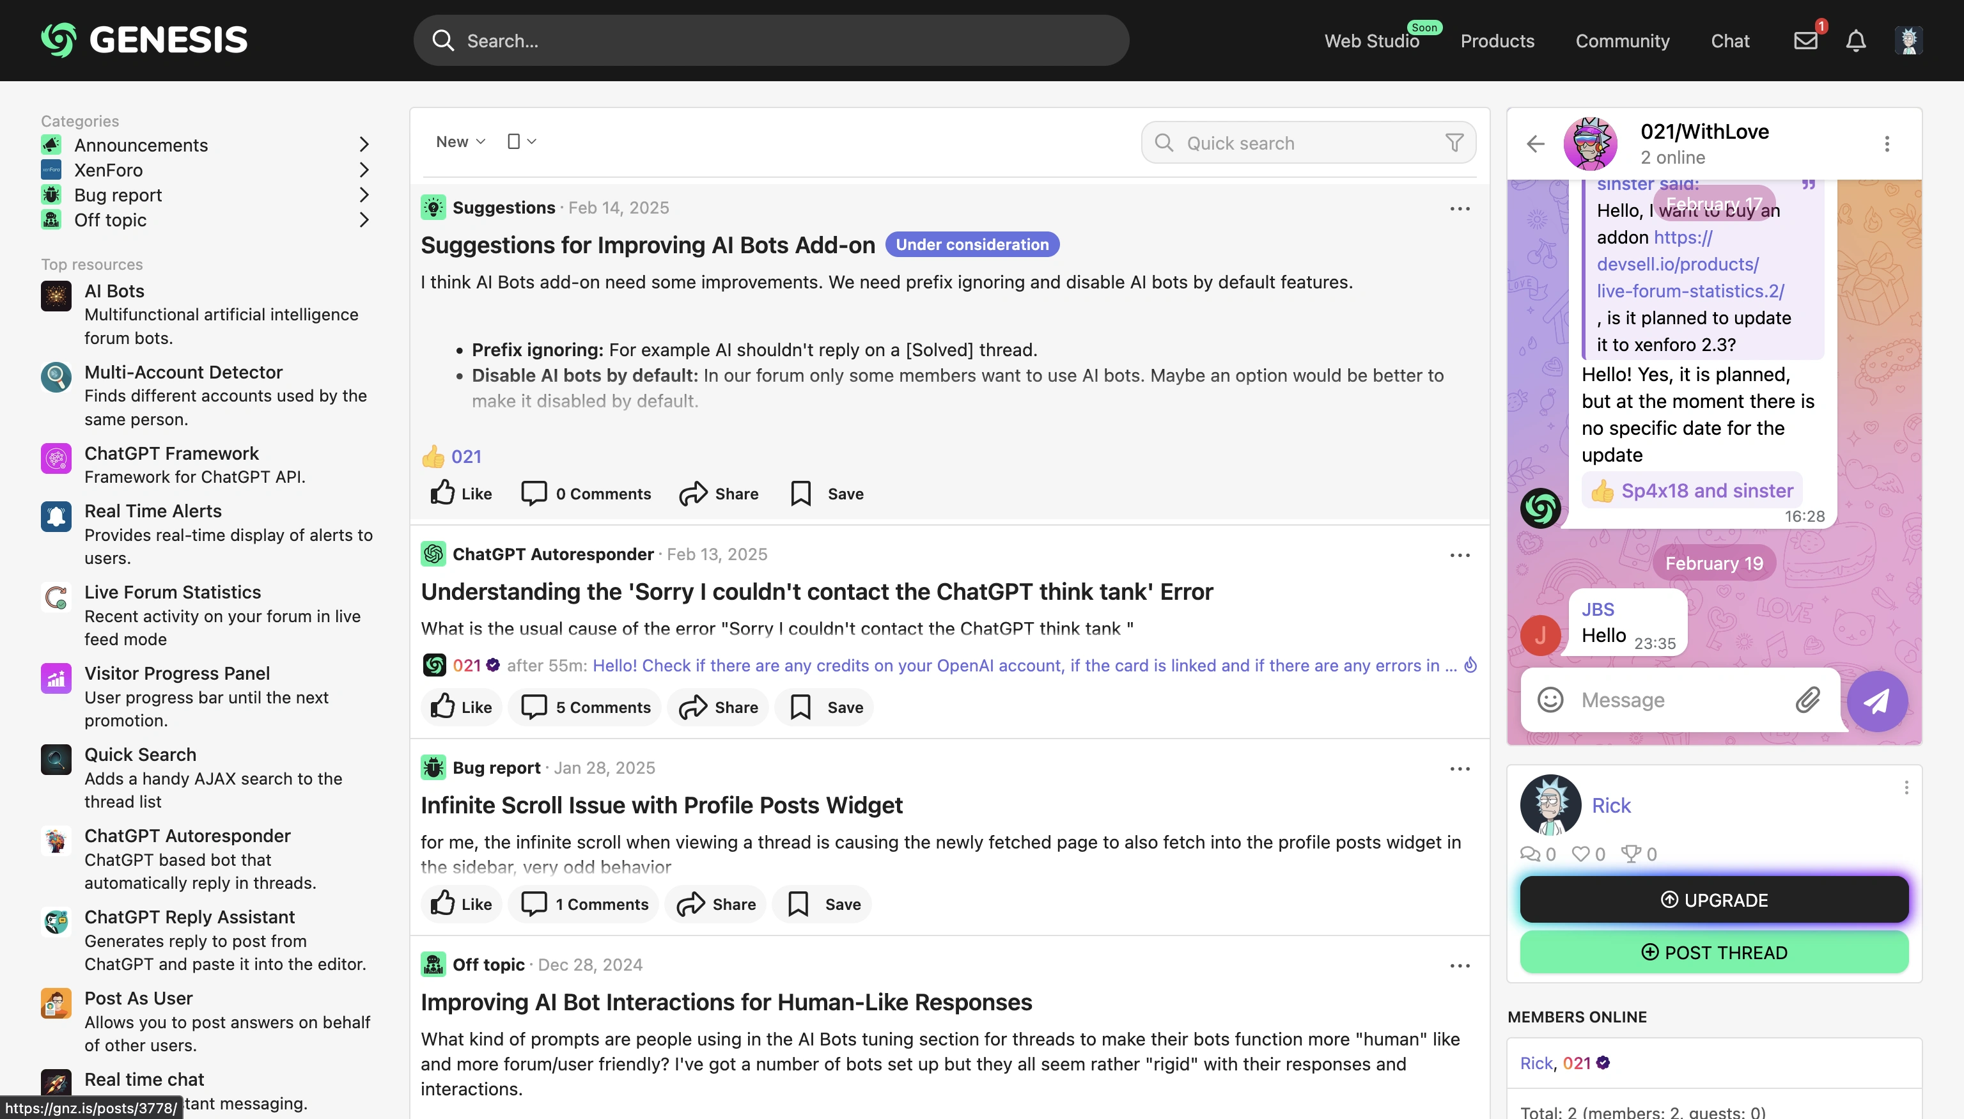Expand the Off topic category chevron
This screenshot has width=1964, height=1119.
363,221
